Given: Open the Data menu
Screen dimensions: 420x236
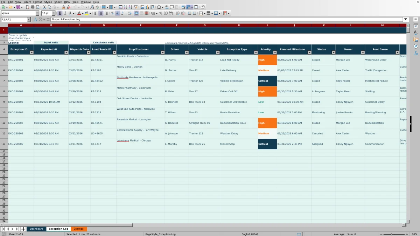Looking at the screenshot, I should pyautogui.click(x=66, y=2).
